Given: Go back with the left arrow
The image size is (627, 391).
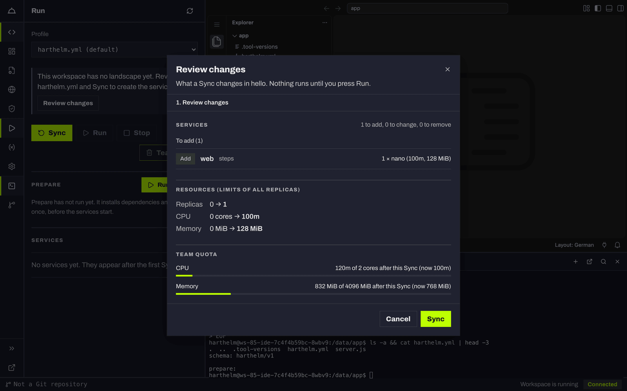Looking at the screenshot, I should pos(326,8).
